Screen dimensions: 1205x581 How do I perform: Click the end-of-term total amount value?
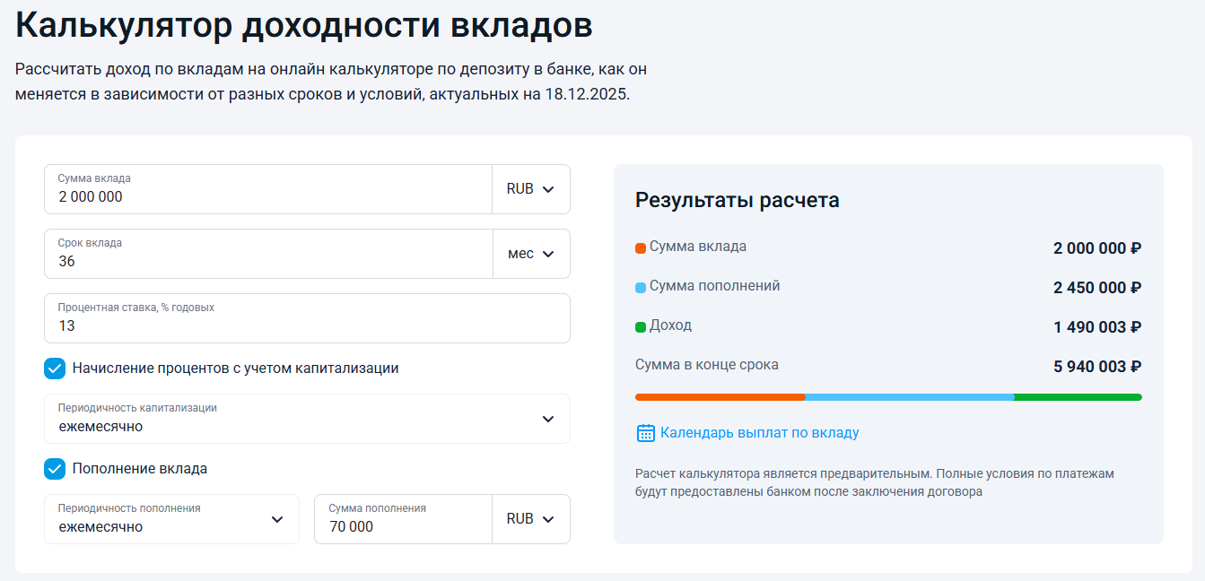[x=1096, y=367]
